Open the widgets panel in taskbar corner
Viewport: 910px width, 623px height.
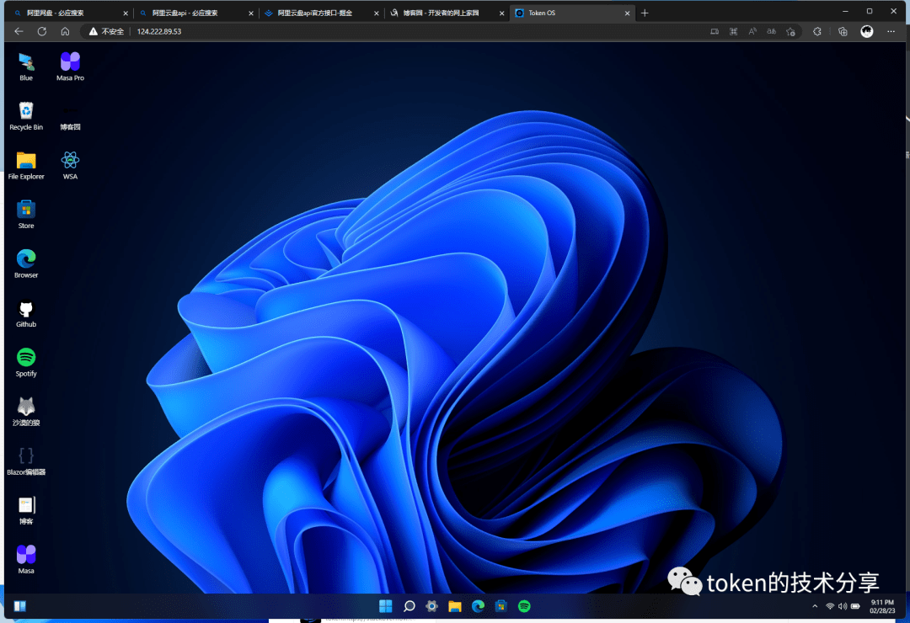point(19,606)
